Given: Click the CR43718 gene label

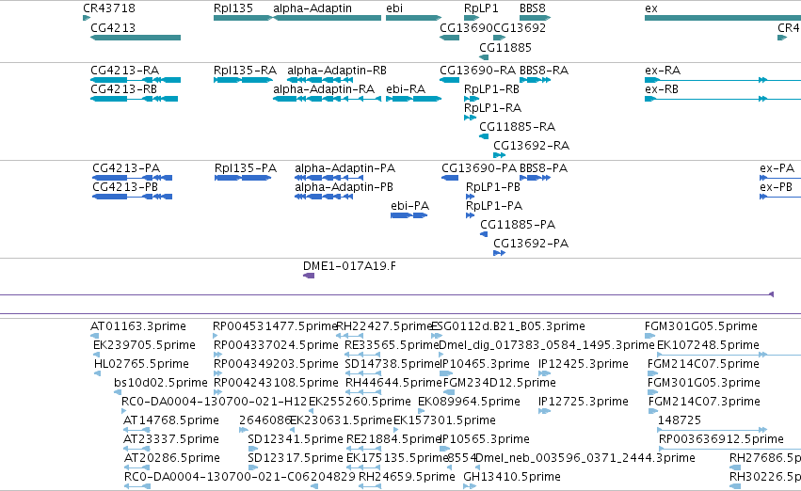Looking at the screenshot, I should [109, 8].
